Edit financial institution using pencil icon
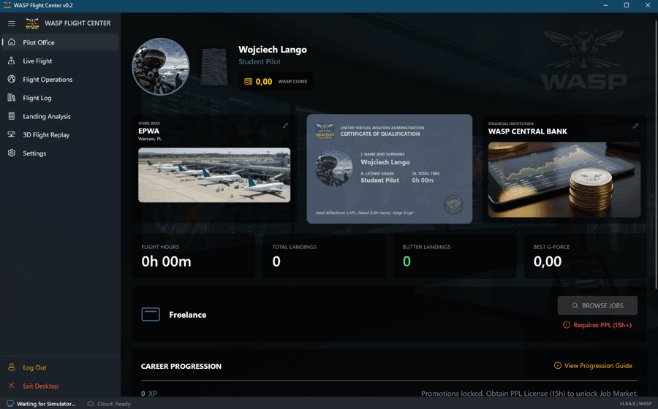This screenshot has width=658, height=409. [635, 126]
